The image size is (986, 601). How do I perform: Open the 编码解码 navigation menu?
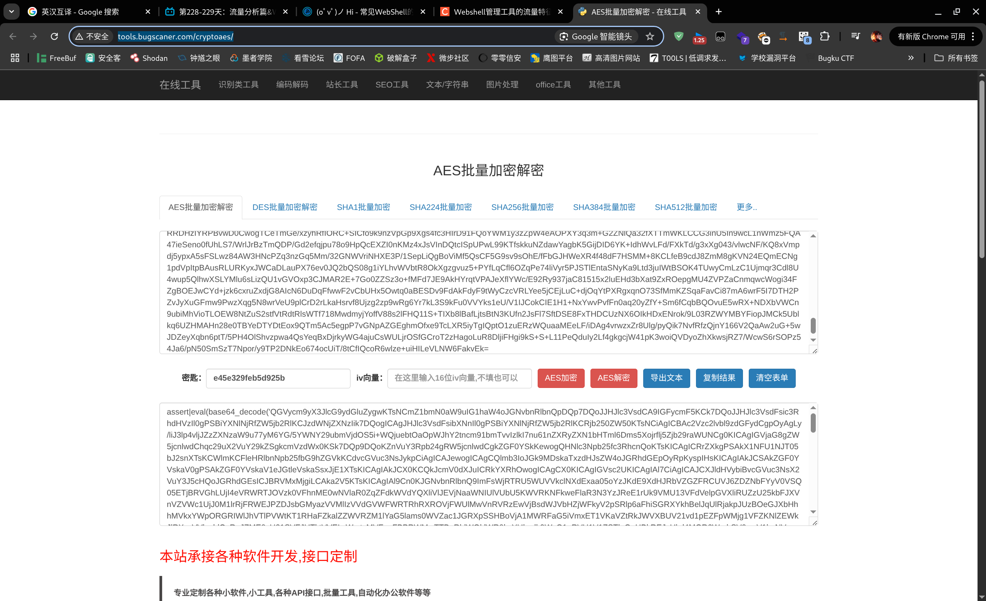click(292, 84)
